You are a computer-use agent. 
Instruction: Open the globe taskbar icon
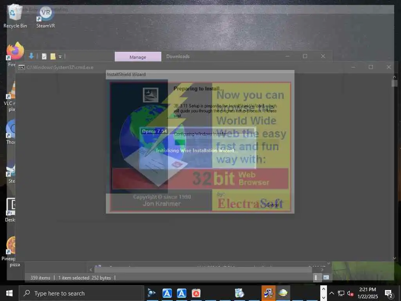(x=283, y=293)
